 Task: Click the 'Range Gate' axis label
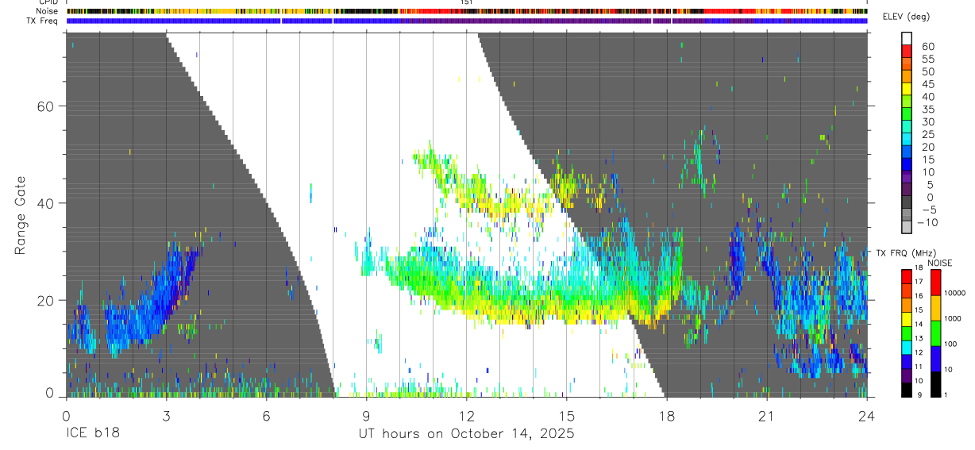coord(21,216)
